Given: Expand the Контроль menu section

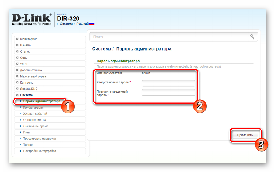Looking at the screenshot, I should pyautogui.click(x=50, y=83).
